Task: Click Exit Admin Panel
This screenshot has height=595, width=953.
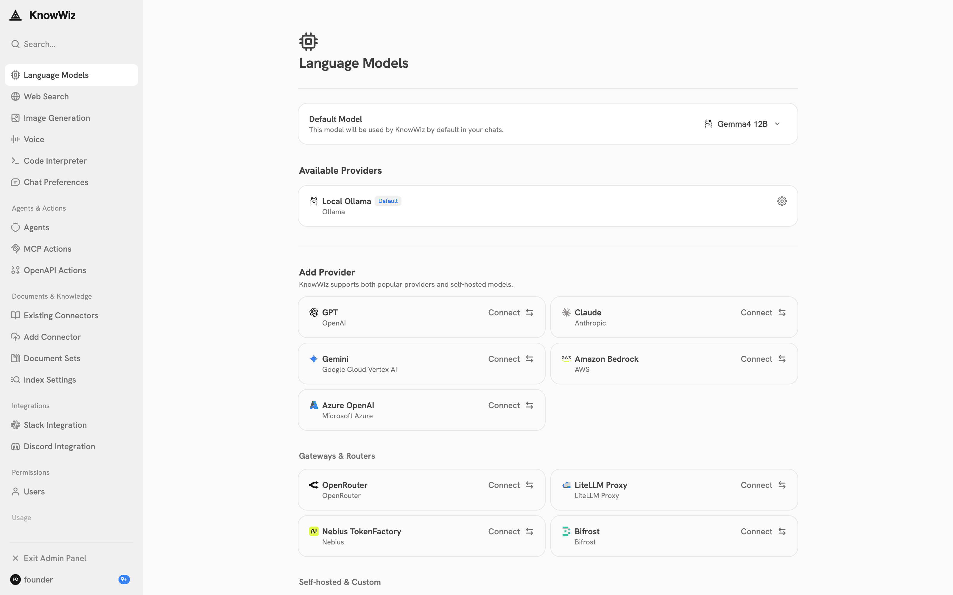Action: click(x=71, y=558)
